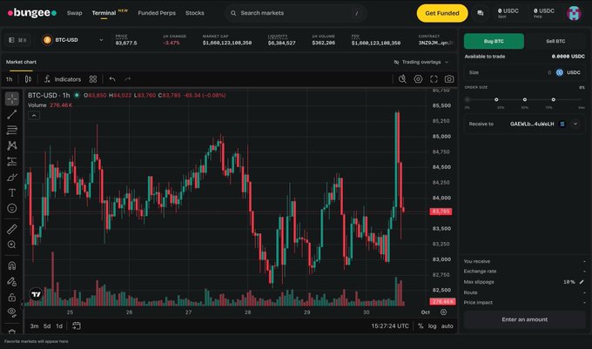Switch to Buy BTC tab
Viewport: 592px width, 349px height.
(x=494, y=41)
